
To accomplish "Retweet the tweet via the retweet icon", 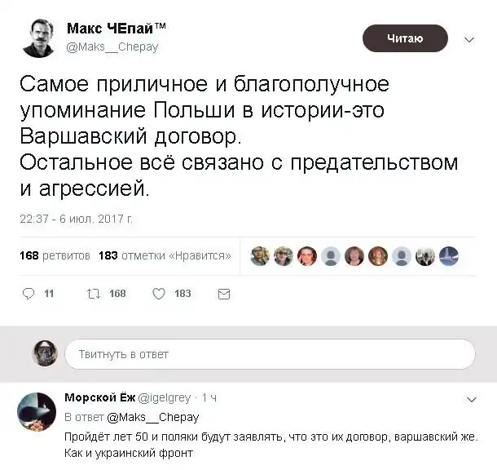I will [x=92, y=294].
